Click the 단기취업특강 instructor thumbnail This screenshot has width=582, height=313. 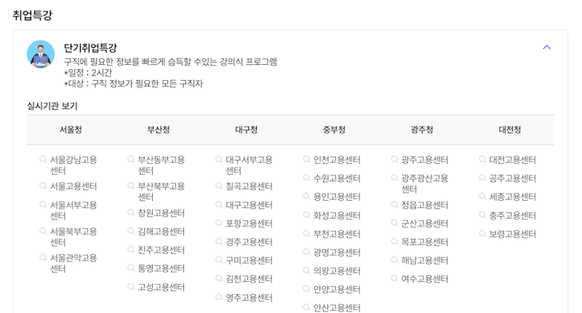click(x=41, y=54)
